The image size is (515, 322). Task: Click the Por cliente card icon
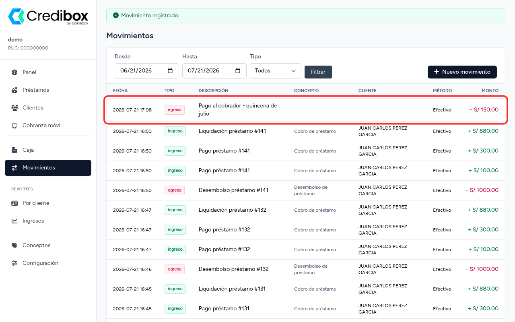14,203
